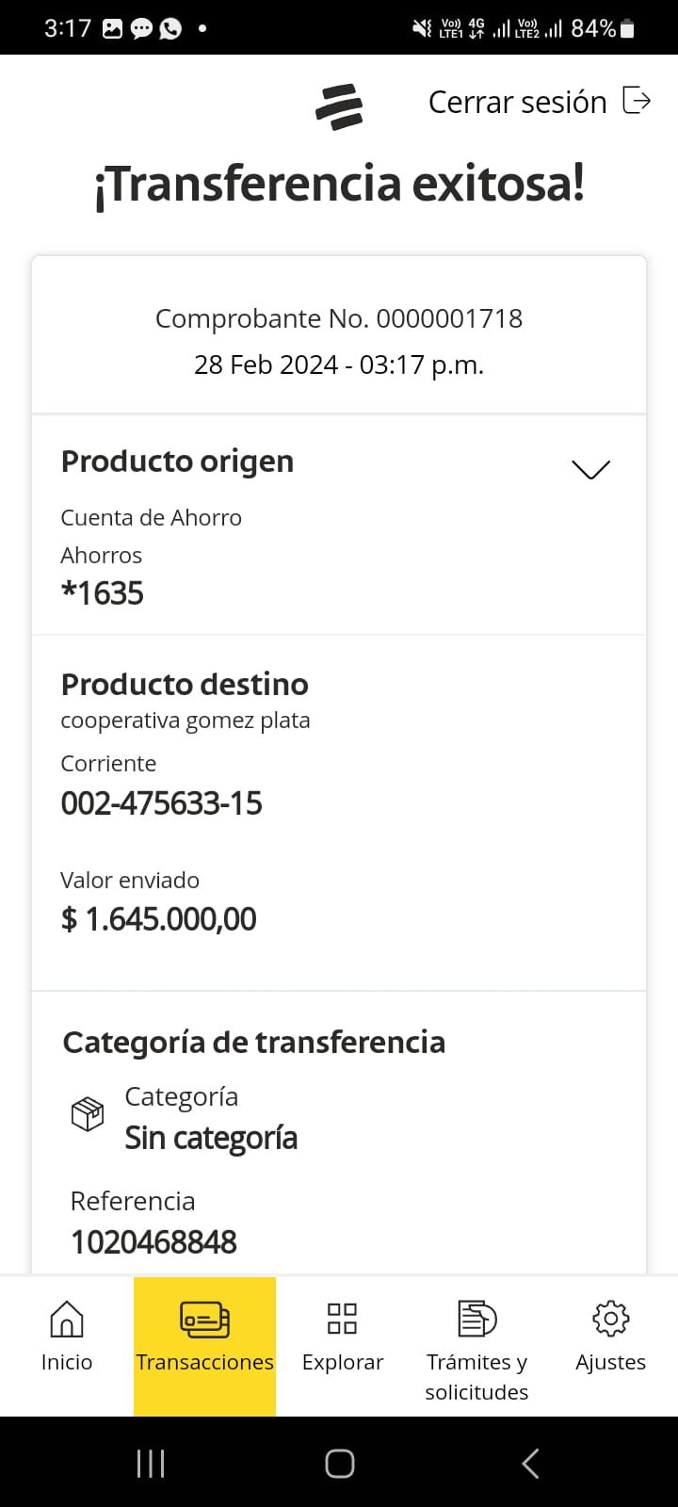The height and width of the screenshot is (1507, 678).
Task: Select the Sin categoría category value
Action: pos(211,1138)
